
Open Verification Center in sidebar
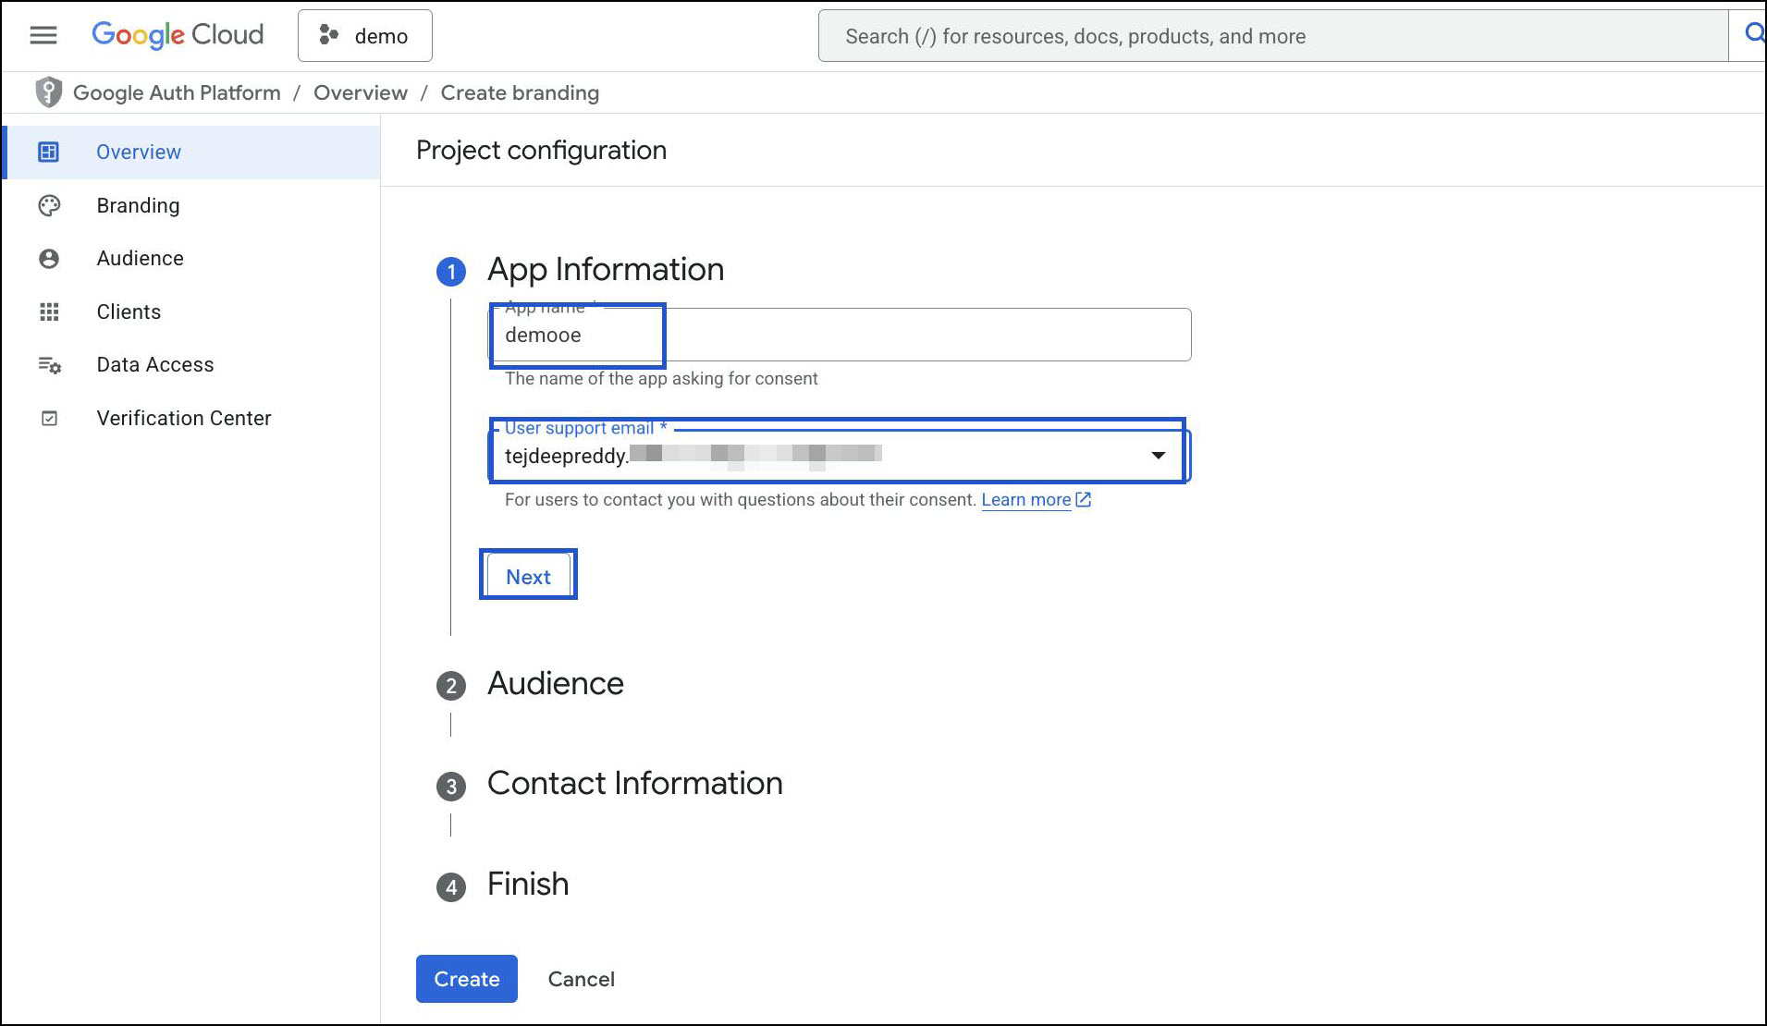pos(183,419)
